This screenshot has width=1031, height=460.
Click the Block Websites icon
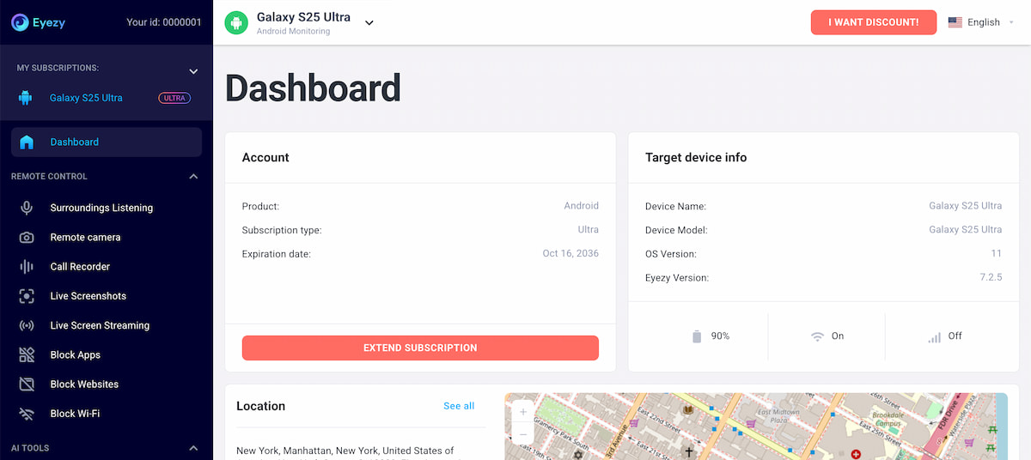click(x=27, y=384)
